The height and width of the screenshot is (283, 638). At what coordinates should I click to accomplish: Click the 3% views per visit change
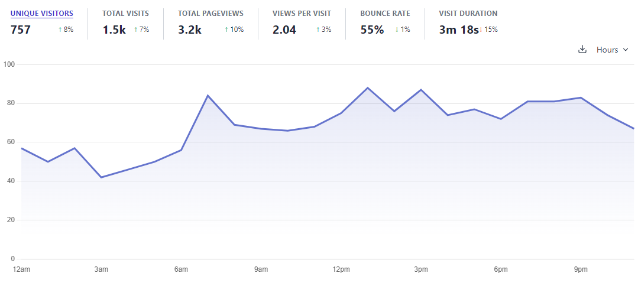click(x=324, y=30)
